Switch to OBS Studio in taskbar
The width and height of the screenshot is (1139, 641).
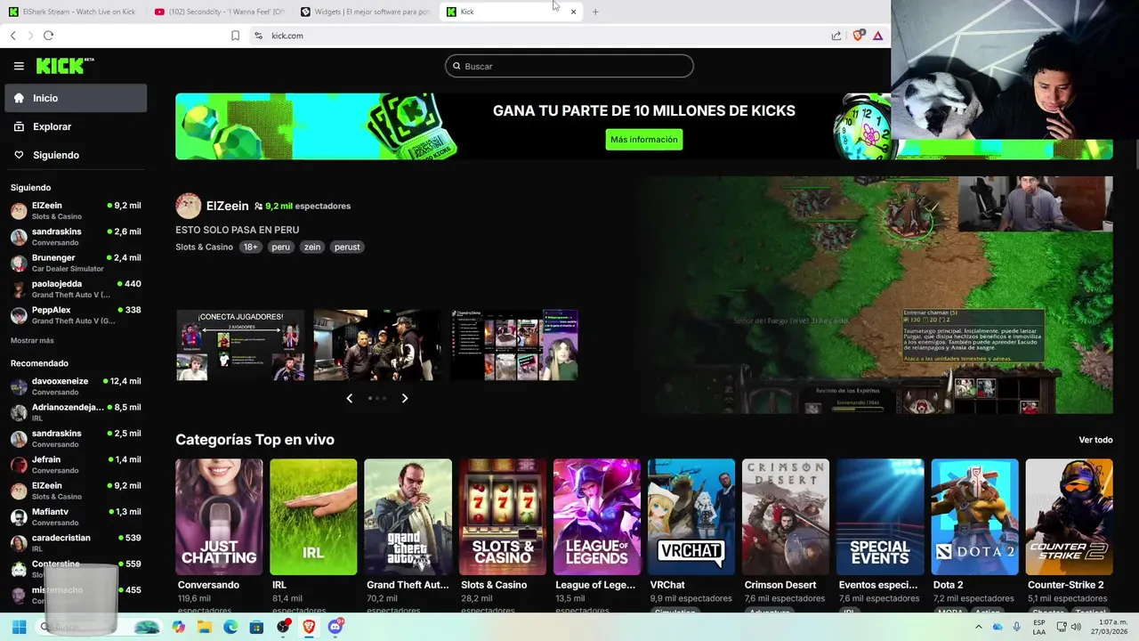(283, 627)
